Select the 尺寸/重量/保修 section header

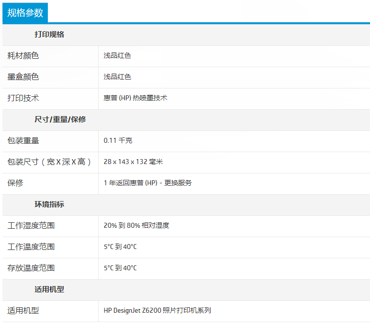point(60,120)
